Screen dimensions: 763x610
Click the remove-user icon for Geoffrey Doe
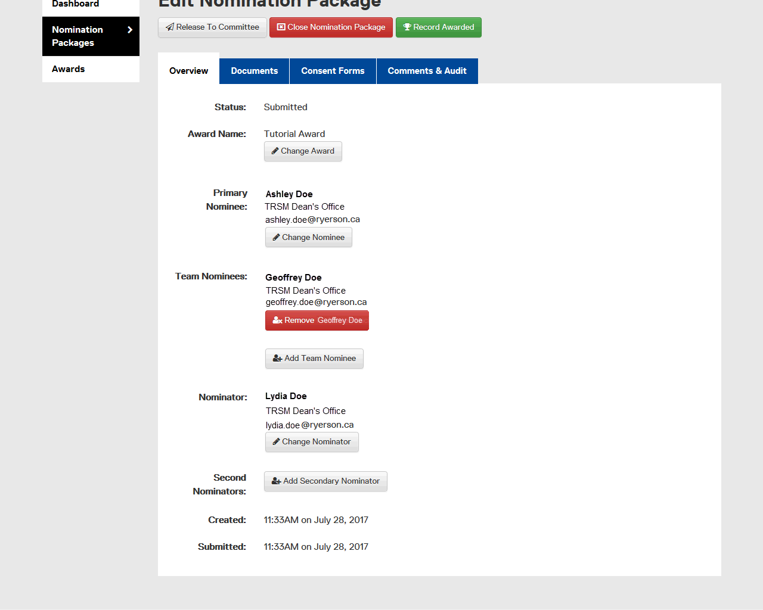coord(277,320)
